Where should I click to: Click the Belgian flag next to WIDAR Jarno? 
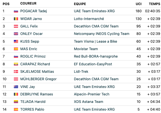(16, 19)
